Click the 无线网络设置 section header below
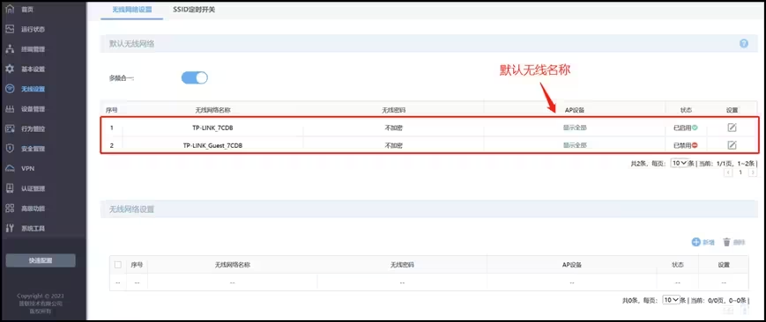 point(132,209)
